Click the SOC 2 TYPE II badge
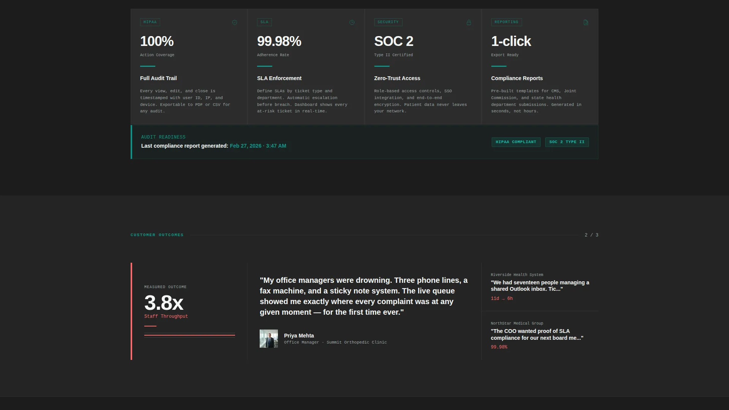 (567, 142)
